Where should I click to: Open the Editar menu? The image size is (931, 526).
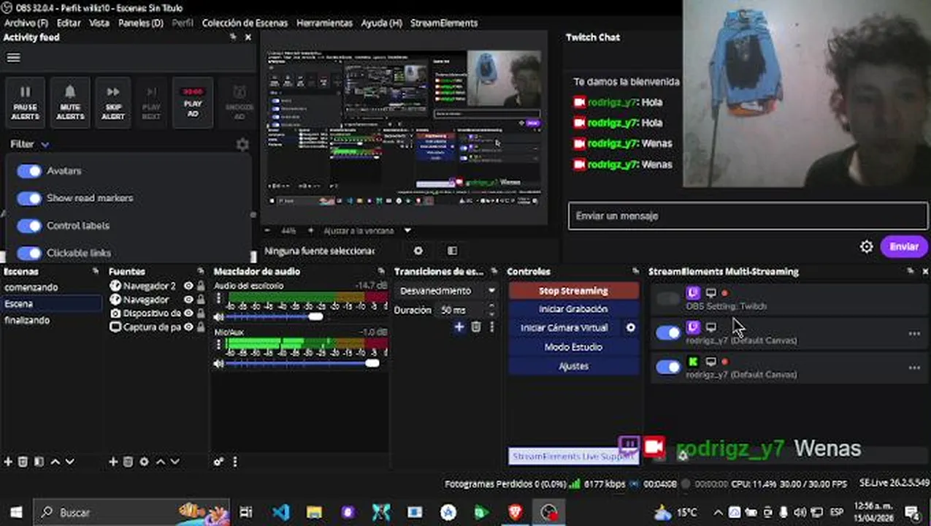pyautogui.click(x=69, y=23)
